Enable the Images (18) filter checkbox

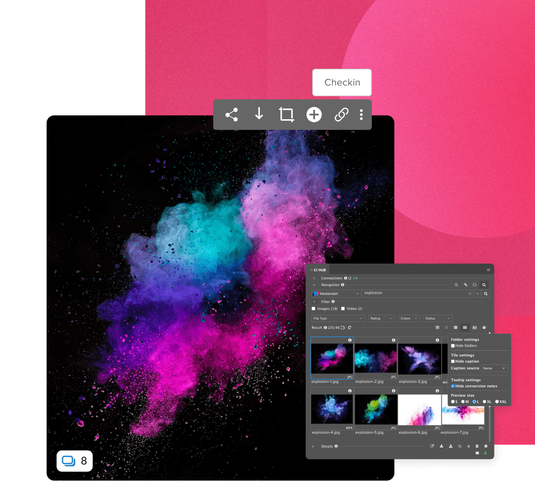(x=313, y=308)
